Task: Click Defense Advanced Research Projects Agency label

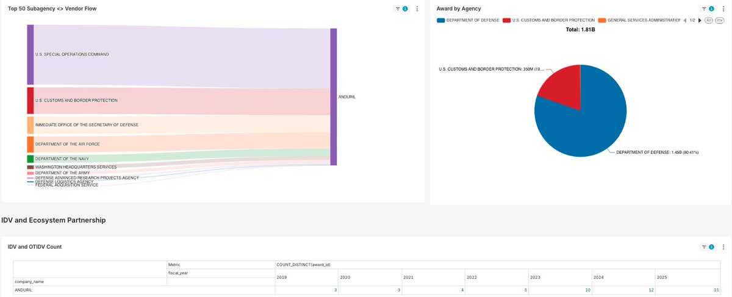Action: pyautogui.click(x=87, y=177)
